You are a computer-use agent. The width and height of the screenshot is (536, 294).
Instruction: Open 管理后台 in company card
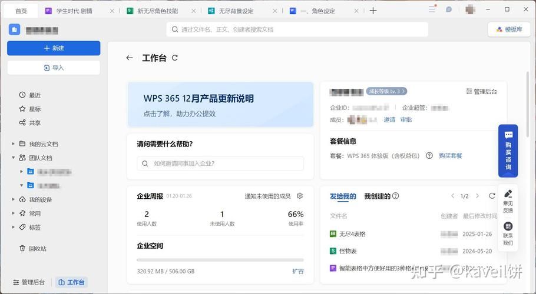pyautogui.click(x=481, y=91)
